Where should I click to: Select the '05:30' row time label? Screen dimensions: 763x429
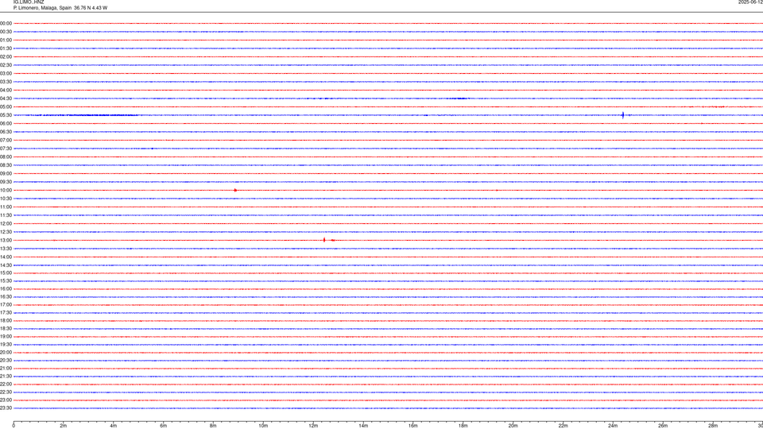pyautogui.click(x=6, y=115)
